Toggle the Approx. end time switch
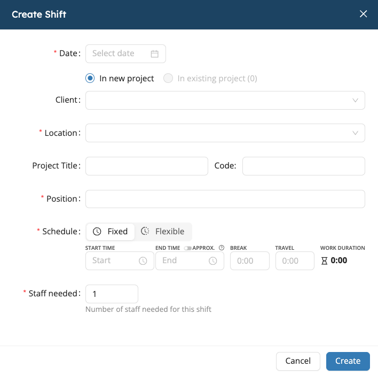This screenshot has width=378, height=375. click(x=187, y=248)
